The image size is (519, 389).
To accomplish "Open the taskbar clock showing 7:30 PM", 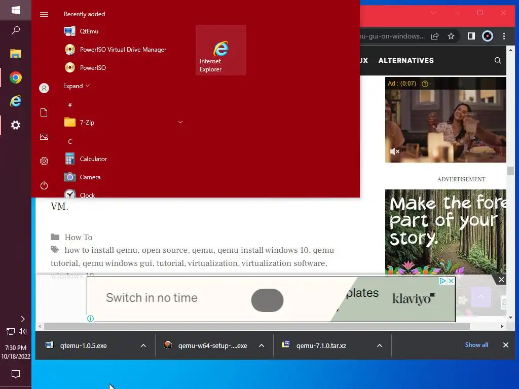I will click(16, 352).
